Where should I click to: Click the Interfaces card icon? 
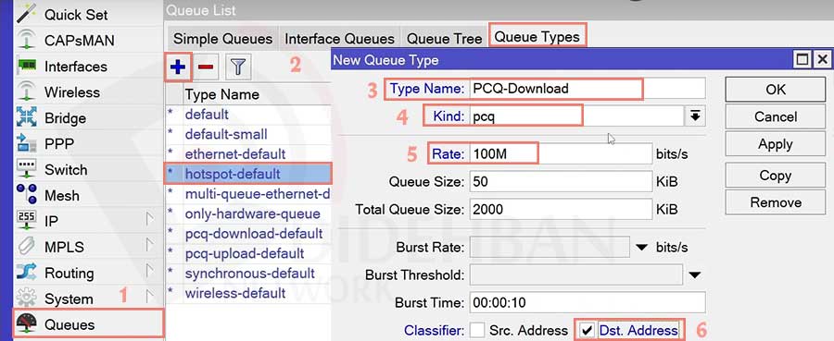[26, 66]
